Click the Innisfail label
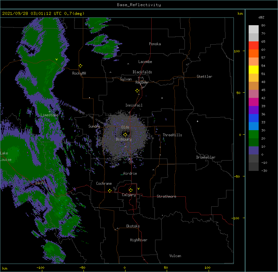The image size is (278, 272). tap(134, 105)
